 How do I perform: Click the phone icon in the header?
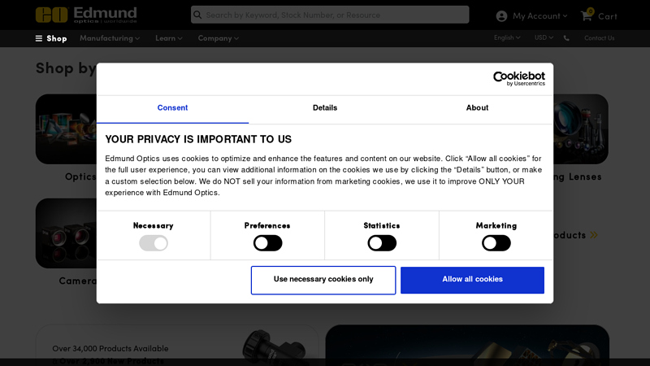click(x=566, y=38)
